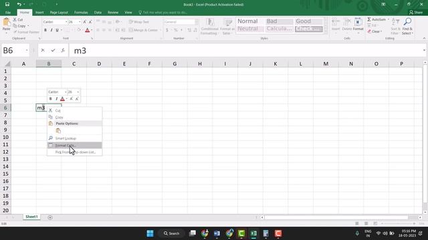Toggle Bold in the ribbon Font group
Image resolution: width=428 pixels, height=240 pixels.
[x=45, y=30]
